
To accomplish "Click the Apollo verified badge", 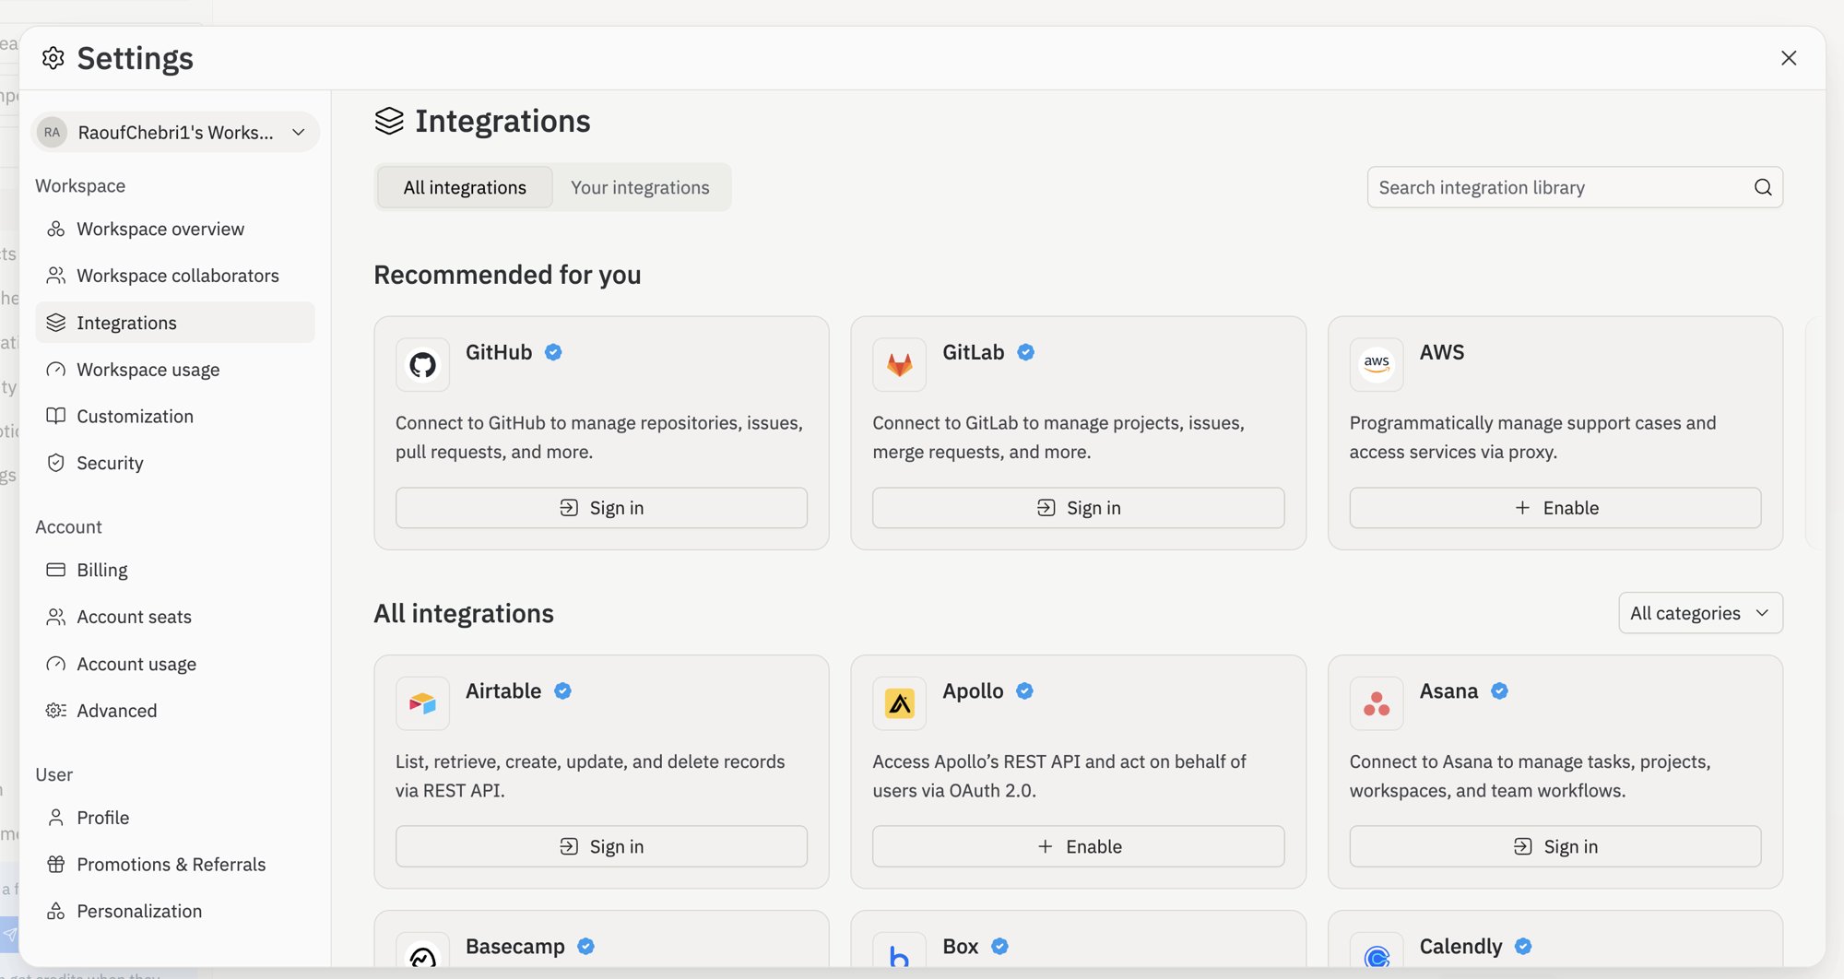I will (1024, 690).
